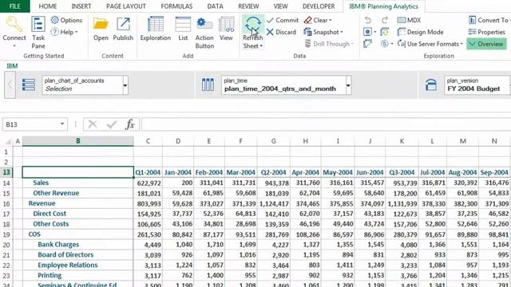Click the Q3-2004 column heading cell
The image size is (511, 287).
402,172
